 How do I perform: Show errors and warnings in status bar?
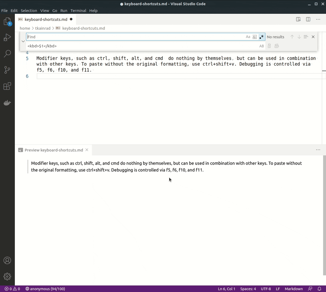[13, 289]
